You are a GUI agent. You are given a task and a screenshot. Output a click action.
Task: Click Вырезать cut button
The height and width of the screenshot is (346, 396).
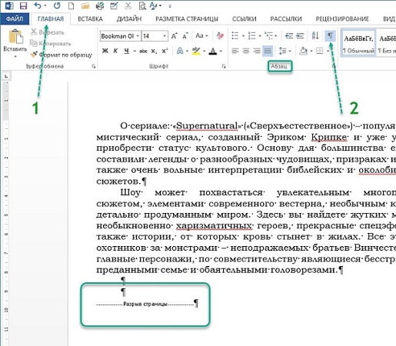pyautogui.click(x=48, y=32)
